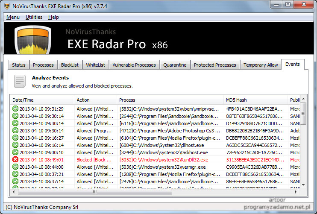Sort by MD5 Hash column header

(256, 100)
